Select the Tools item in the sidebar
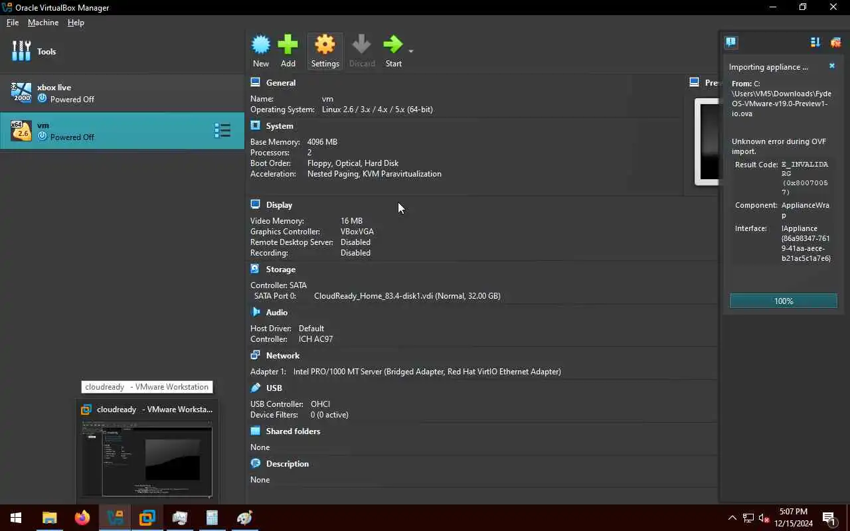This screenshot has height=531, width=850. (x=122, y=51)
